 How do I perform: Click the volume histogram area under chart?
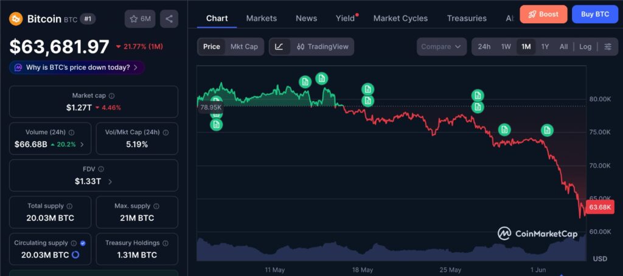[391, 249]
